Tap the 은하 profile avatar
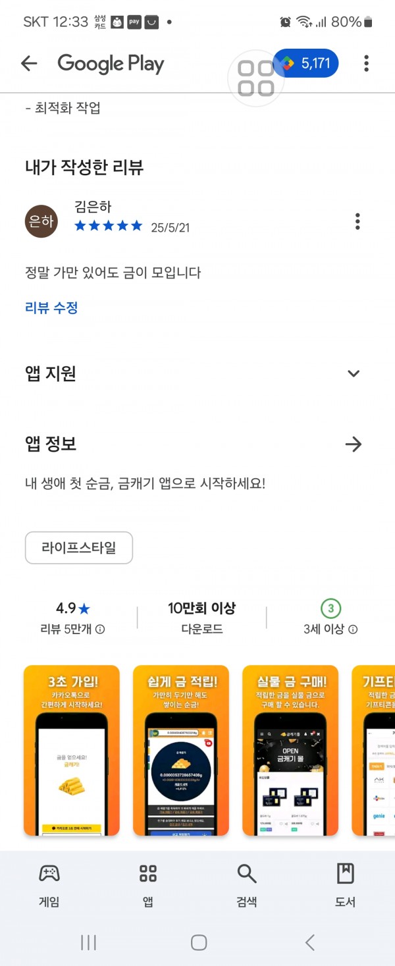Viewport: 395px width, 966px height. point(41,221)
